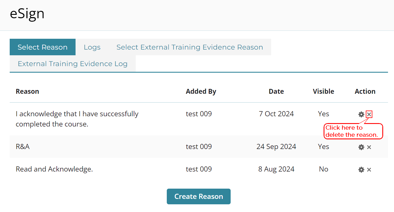
Task: Delete the acknowledge course completion reason
Action: pos(369,115)
